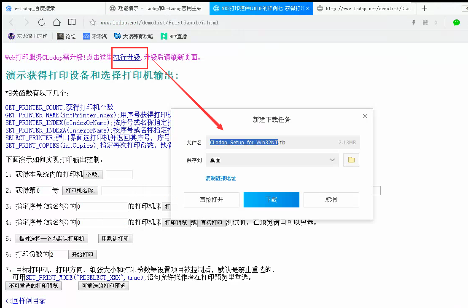Open the NOW直播 bookmark on the bookmarks bar
Image resolution: width=468 pixels, height=308 pixels.
[x=174, y=36]
